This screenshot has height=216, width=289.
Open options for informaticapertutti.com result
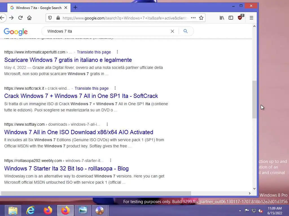point(117,52)
